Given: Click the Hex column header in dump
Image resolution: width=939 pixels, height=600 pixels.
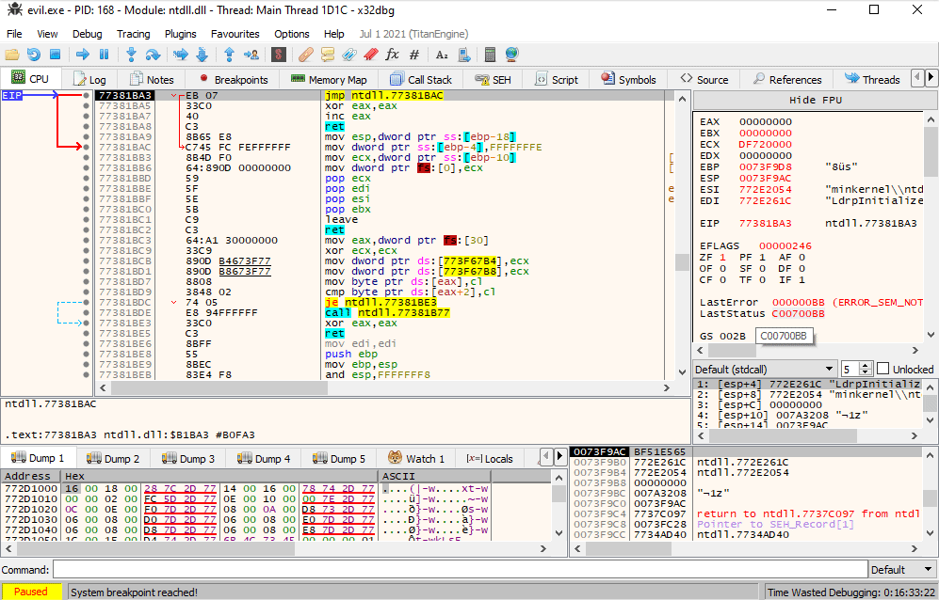Looking at the screenshot, I should coord(219,476).
